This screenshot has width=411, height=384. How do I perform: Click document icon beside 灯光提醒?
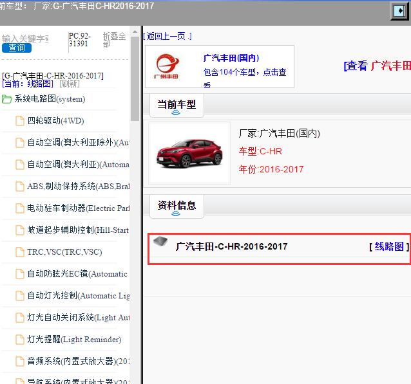pyautogui.click(x=20, y=340)
